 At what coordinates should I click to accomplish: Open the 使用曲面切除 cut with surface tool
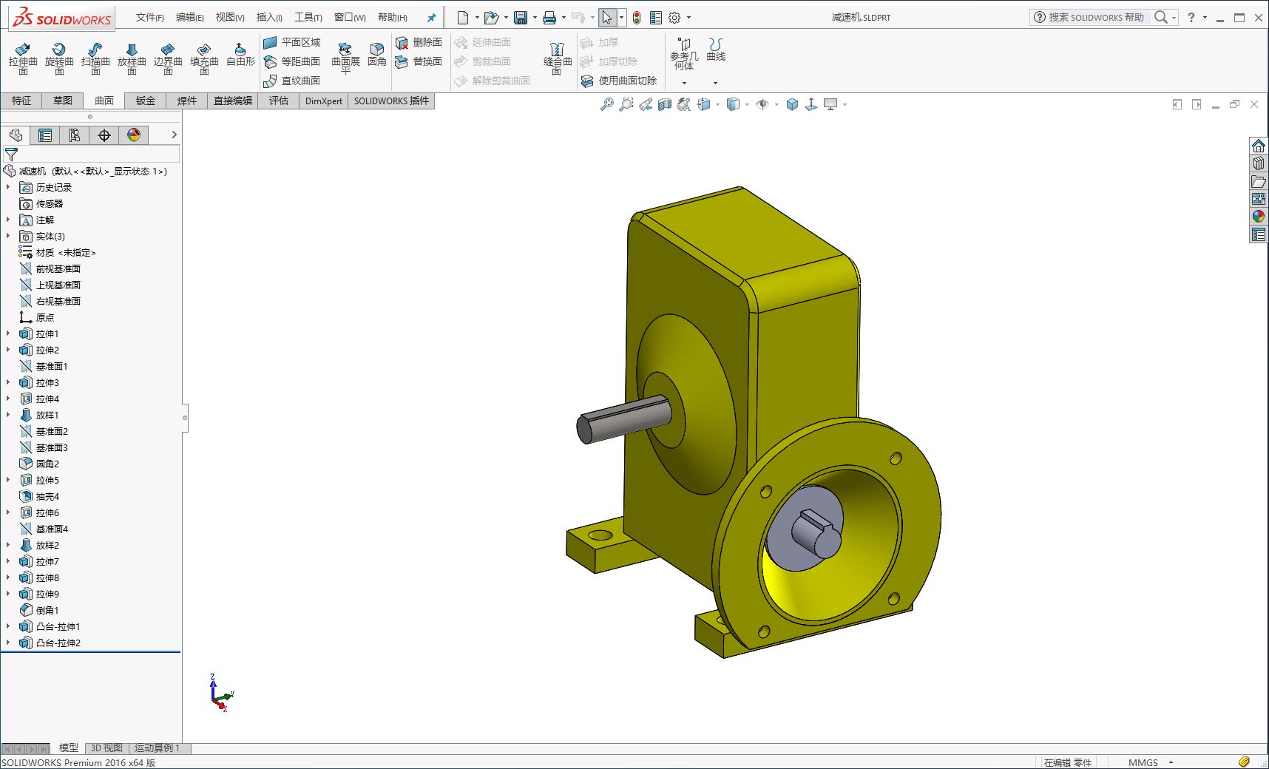point(619,81)
